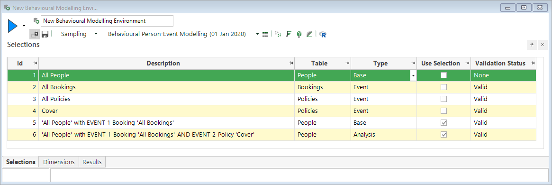Viewport: 552px width, 185px height.
Task: Toggle Use Selection checkbox for Cover row
Action: pyautogui.click(x=444, y=111)
